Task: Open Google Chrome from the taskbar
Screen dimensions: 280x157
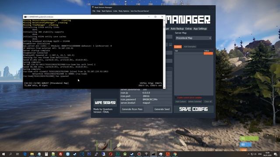Action: (175, 154)
